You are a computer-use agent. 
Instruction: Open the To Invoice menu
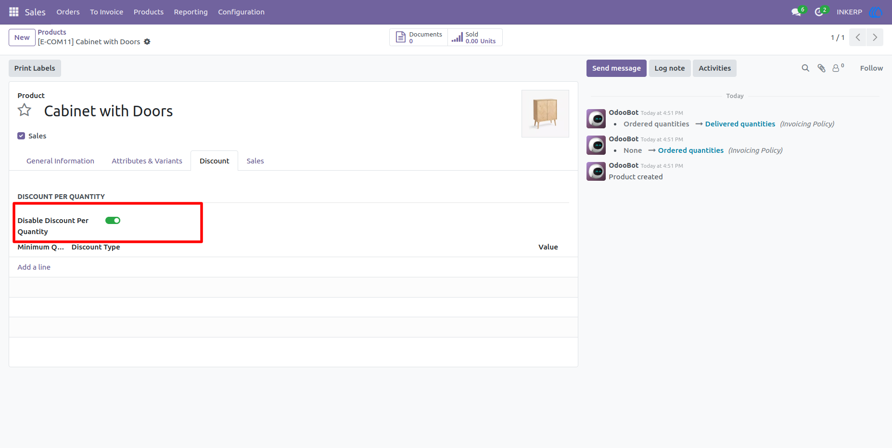coord(106,12)
